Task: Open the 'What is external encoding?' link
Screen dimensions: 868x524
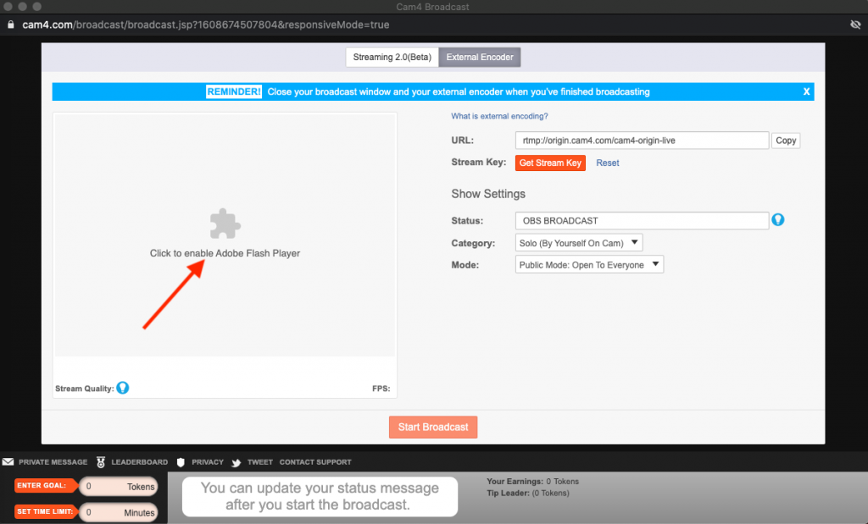Action: pos(499,116)
